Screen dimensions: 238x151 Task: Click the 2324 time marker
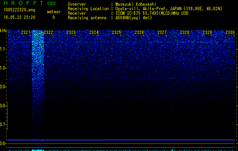pos(94,32)
